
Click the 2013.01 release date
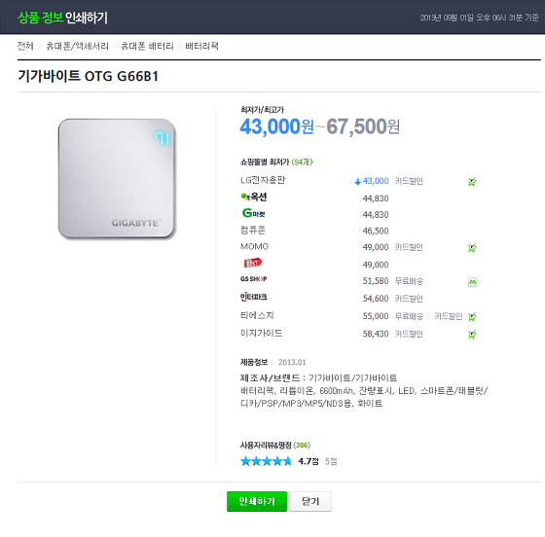[x=292, y=362]
